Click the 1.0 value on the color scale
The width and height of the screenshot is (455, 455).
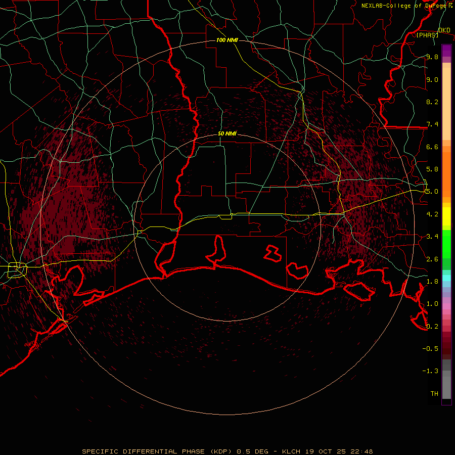click(x=432, y=304)
